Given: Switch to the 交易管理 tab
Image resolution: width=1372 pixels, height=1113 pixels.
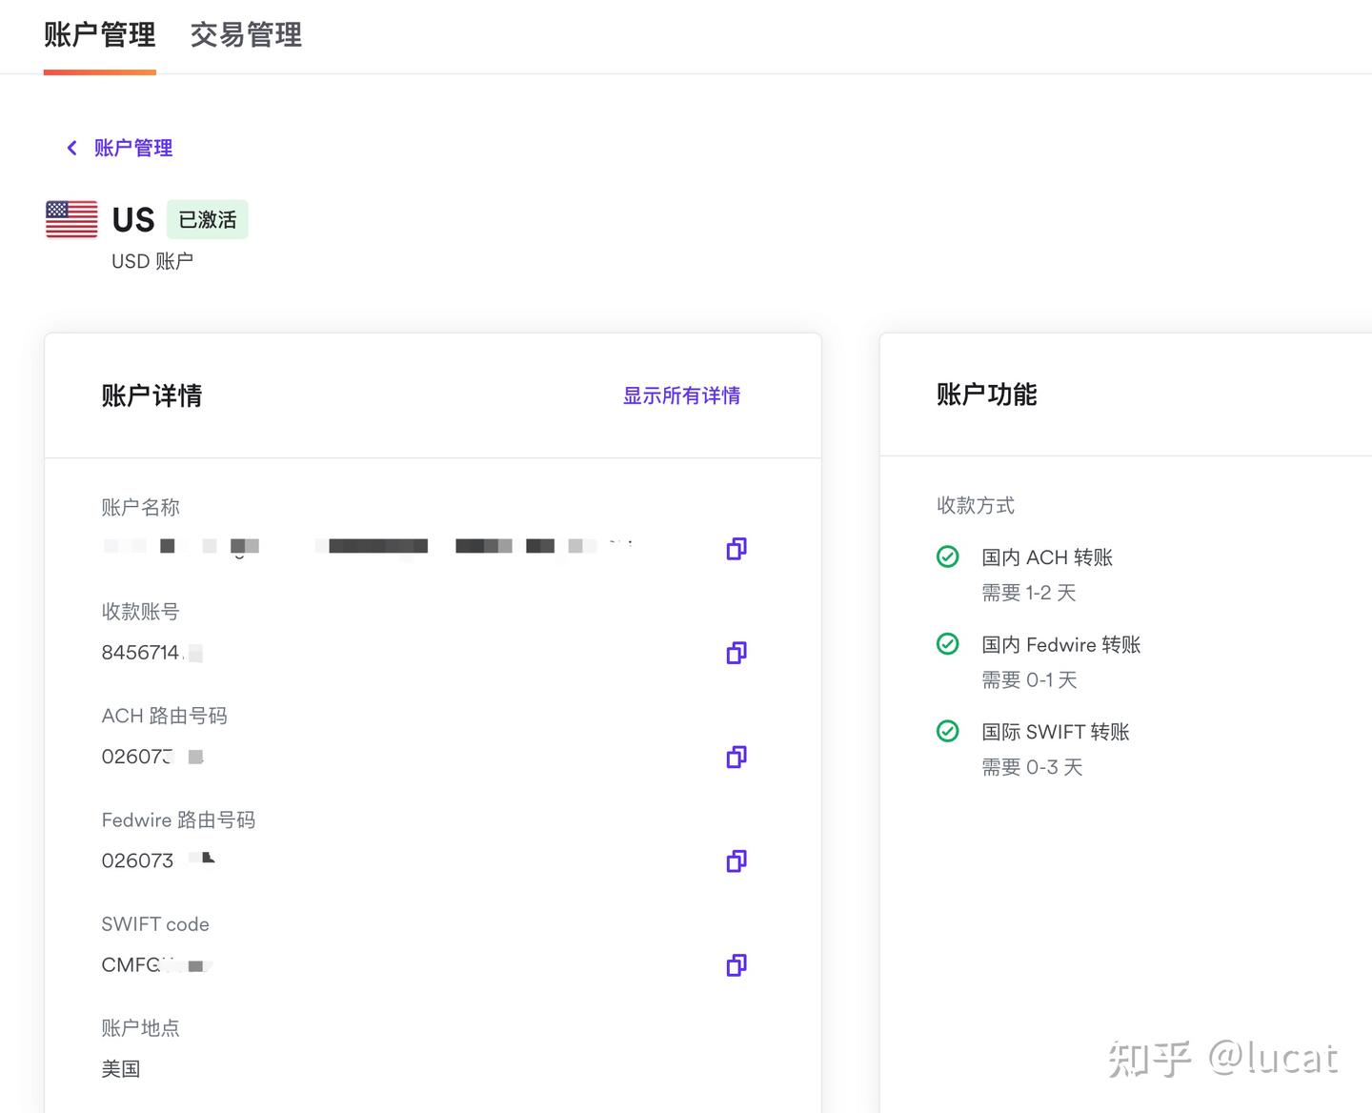Looking at the screenshot, I should [x=245, y=34].
